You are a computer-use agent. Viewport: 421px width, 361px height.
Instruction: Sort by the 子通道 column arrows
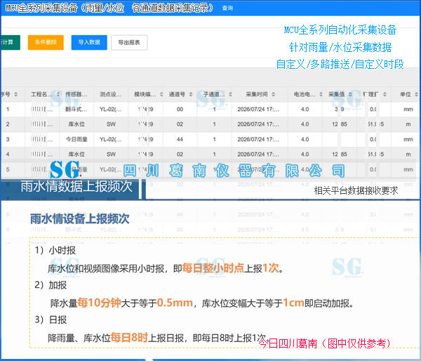pyautogui.click(x=230, y=94)
